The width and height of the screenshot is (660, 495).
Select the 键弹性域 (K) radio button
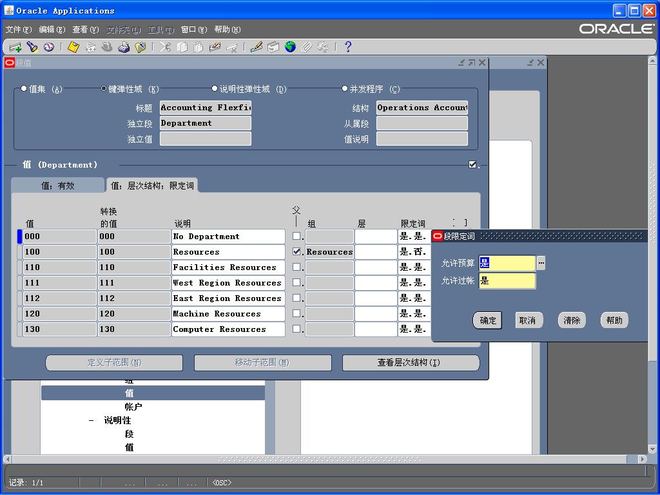(104, 88)
